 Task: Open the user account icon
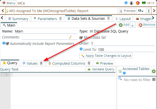tap(131, 3)
